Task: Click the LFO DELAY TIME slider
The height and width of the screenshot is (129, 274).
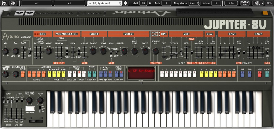Action: (40, 52)
